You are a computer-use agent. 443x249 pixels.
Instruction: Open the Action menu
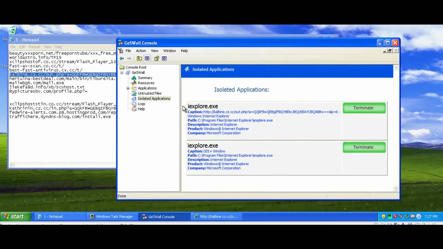coord(141,51)
